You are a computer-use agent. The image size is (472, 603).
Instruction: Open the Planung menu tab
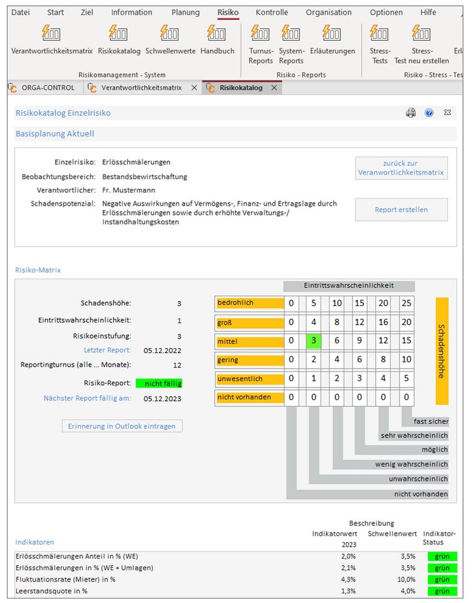coord(186,12)
